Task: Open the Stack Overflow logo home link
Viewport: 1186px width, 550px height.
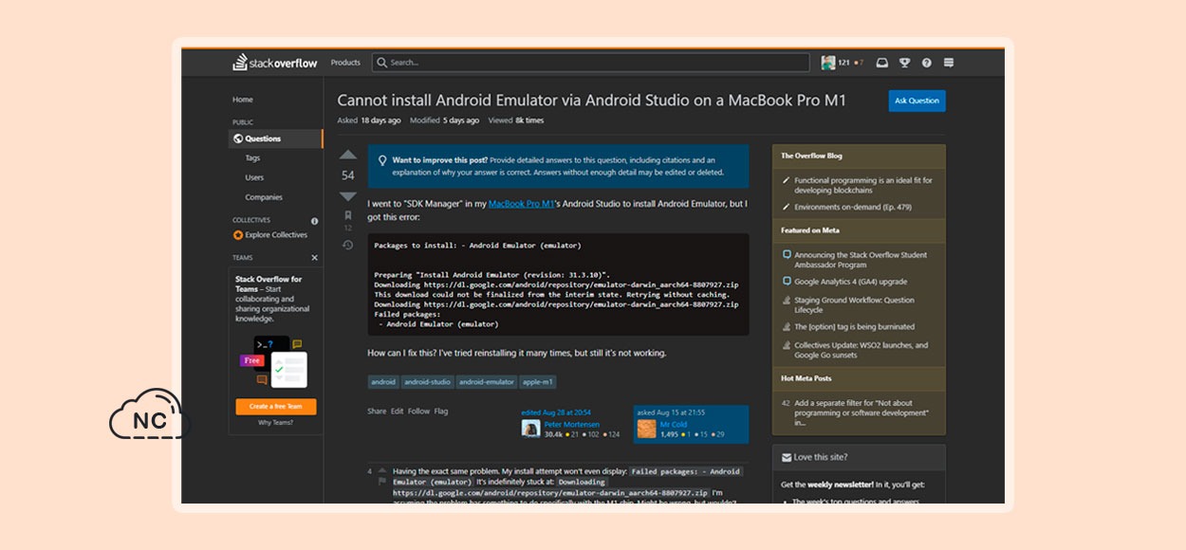Action: 275,63
